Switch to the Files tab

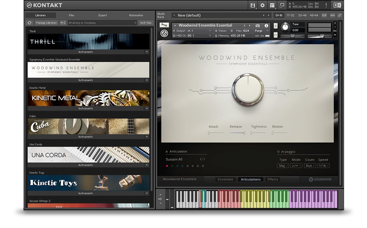point(72,15)
